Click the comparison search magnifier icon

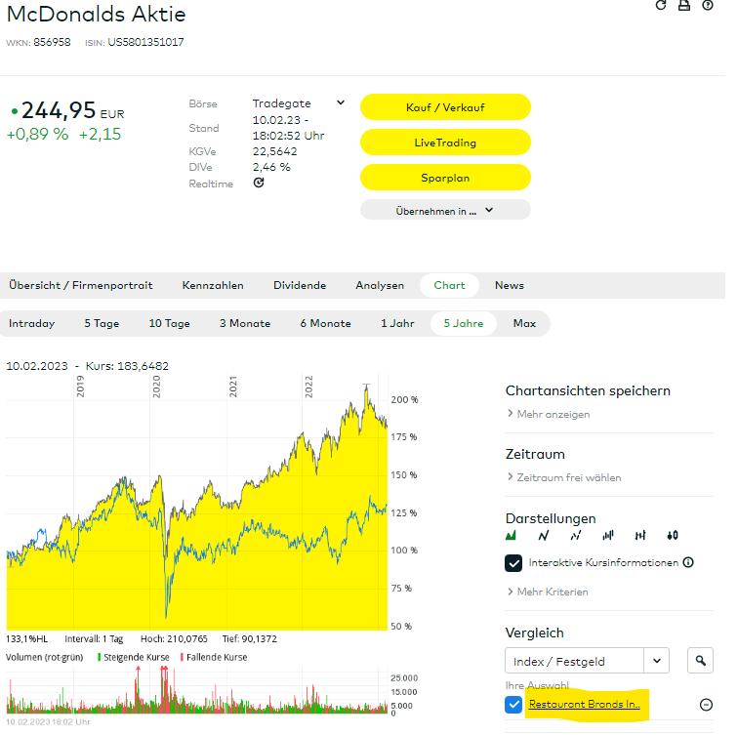700,661
